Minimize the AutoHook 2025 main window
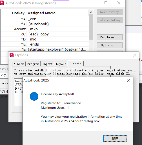142x145 pixels. tap(93, 3)
